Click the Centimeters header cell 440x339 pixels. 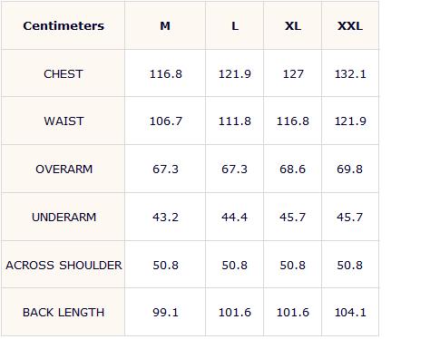64,25
